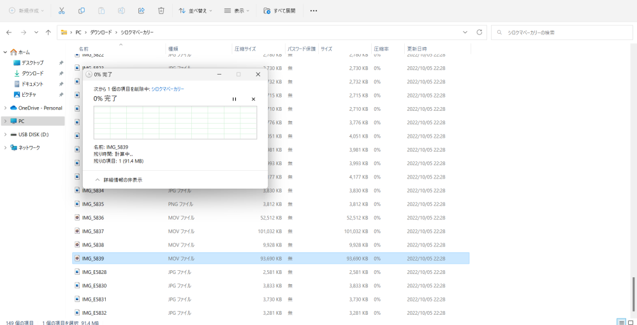Viewport: 637px width, 325px height.
Task: Select OneDrive - Personal in sidebar
Action: tap(36, 108)
